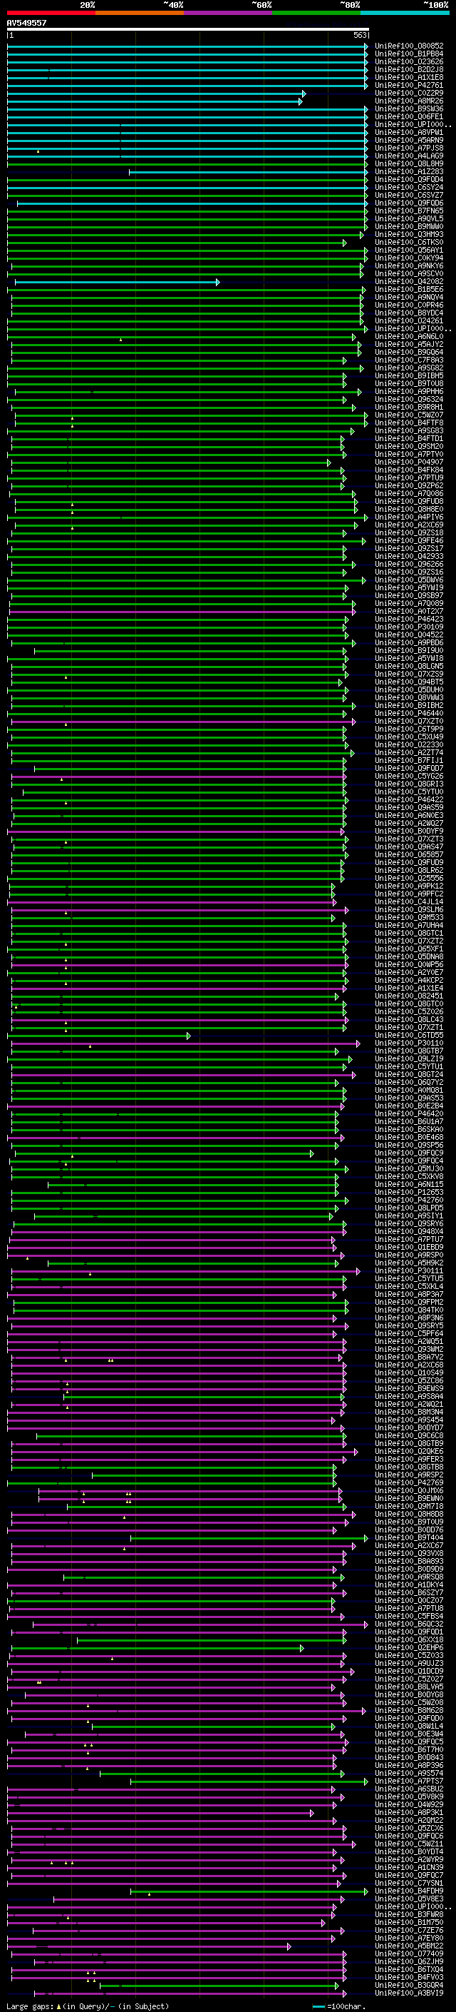This screenshot has width=456, height=2012.
Task: Select the UniRef100_Q2QKE6 label
Action: (x=409, y=1452)
